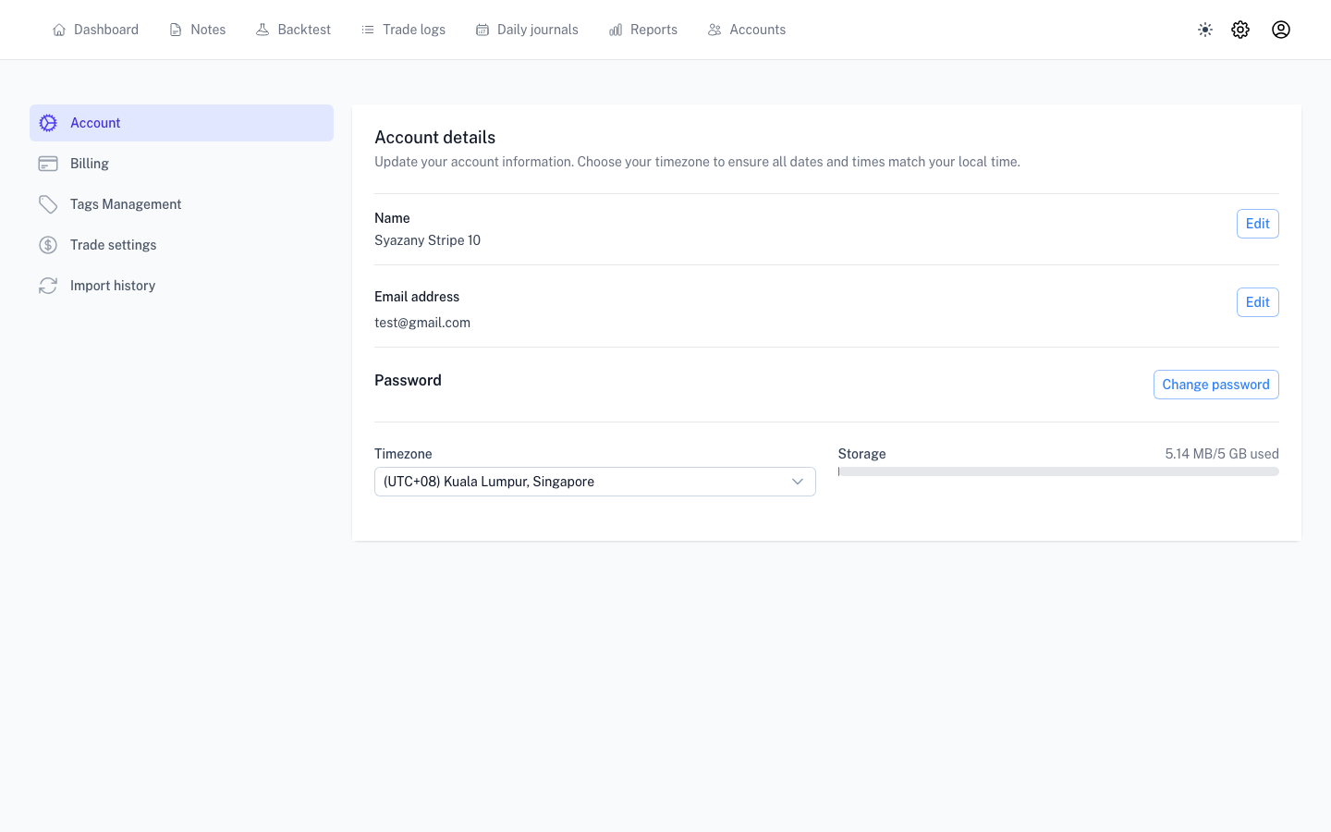Click the Tags Management tag icon
Screen dimensions: 1331x832
point(48,204)
